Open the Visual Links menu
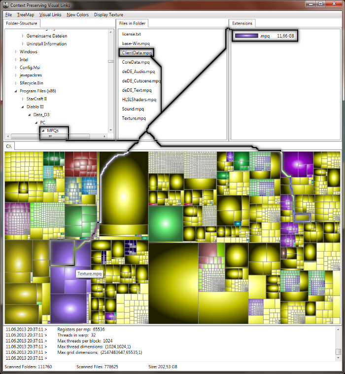This screenshot has height=374, width=345. pos(50,15)
